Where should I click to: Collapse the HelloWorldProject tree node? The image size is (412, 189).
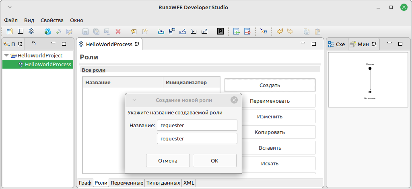(x=6, y=55)
